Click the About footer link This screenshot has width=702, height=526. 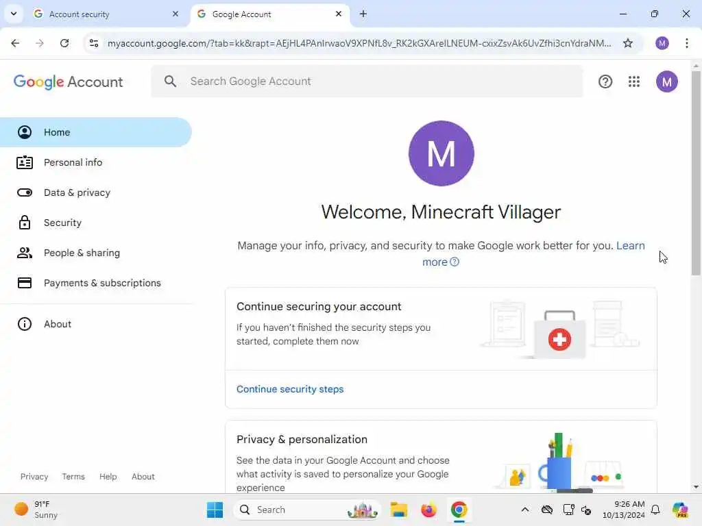[143, 477]
